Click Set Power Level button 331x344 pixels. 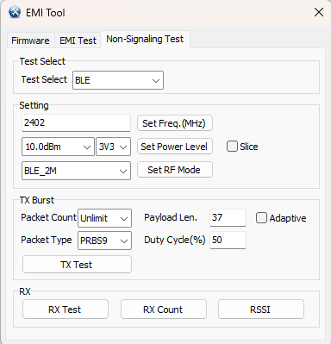175,147
